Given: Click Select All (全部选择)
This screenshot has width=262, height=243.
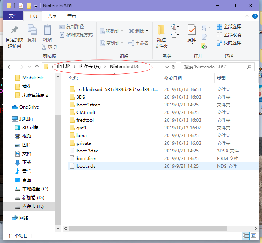Looking at the screenshot, I should click(x=229, y=27).
